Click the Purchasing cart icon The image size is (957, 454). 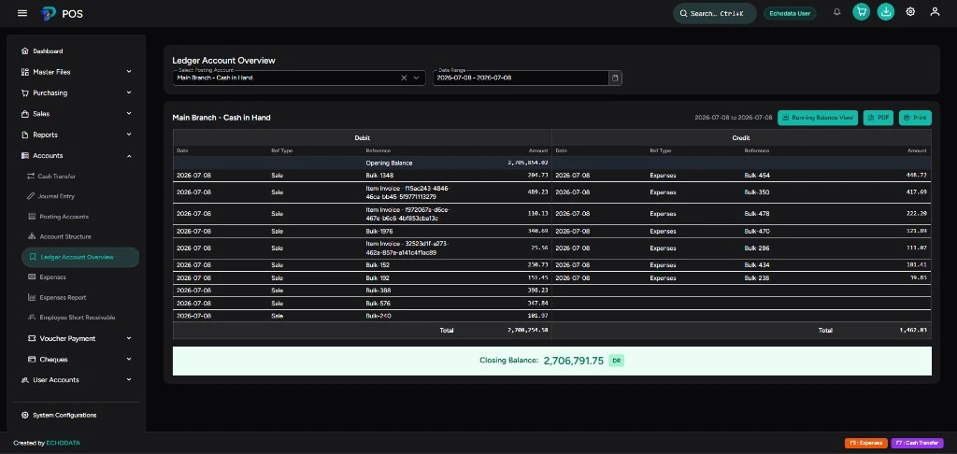(x=25, y=92)
